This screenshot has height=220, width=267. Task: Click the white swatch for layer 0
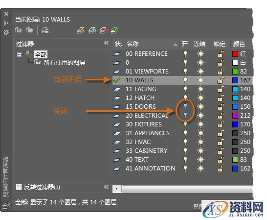click(x=235, y=63)
